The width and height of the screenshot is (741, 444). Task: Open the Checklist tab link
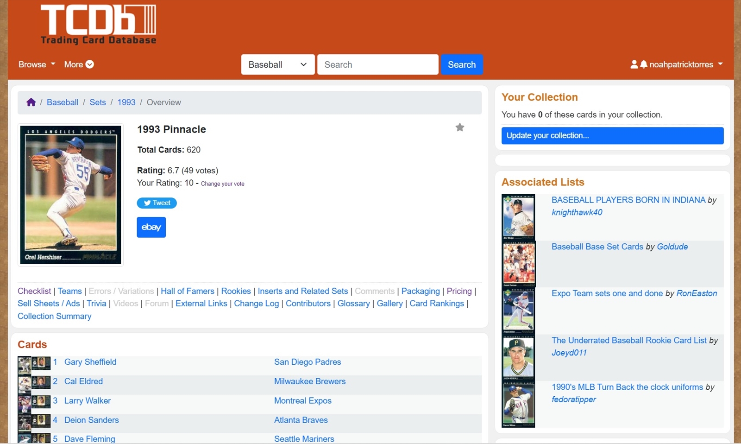click(34, 291)
